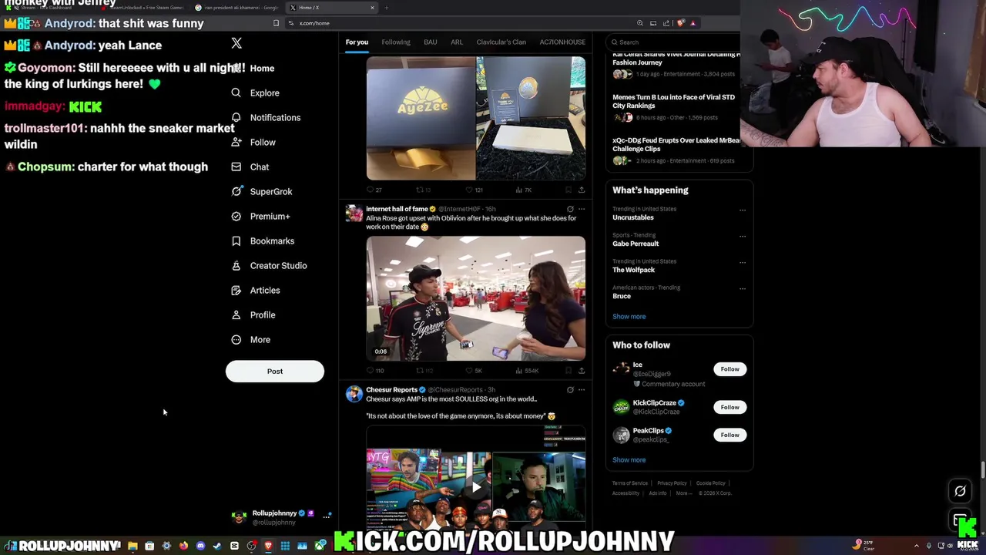This screenshot has height=555, width=986.
Task: Switch to the Following tab
Action: pyautogui.click(x=396, y=42)
